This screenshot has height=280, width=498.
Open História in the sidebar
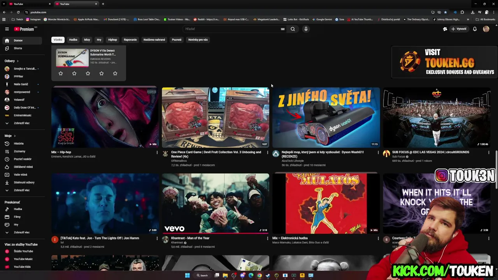pyautogui.click(x=22, y=143)
